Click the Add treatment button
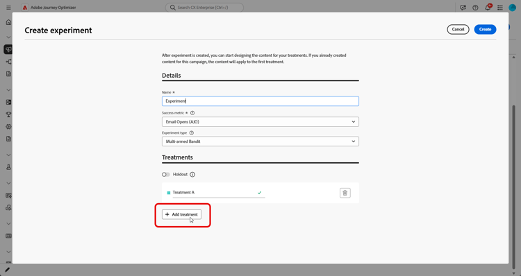521x276 pixels. [x=181, y=214]
